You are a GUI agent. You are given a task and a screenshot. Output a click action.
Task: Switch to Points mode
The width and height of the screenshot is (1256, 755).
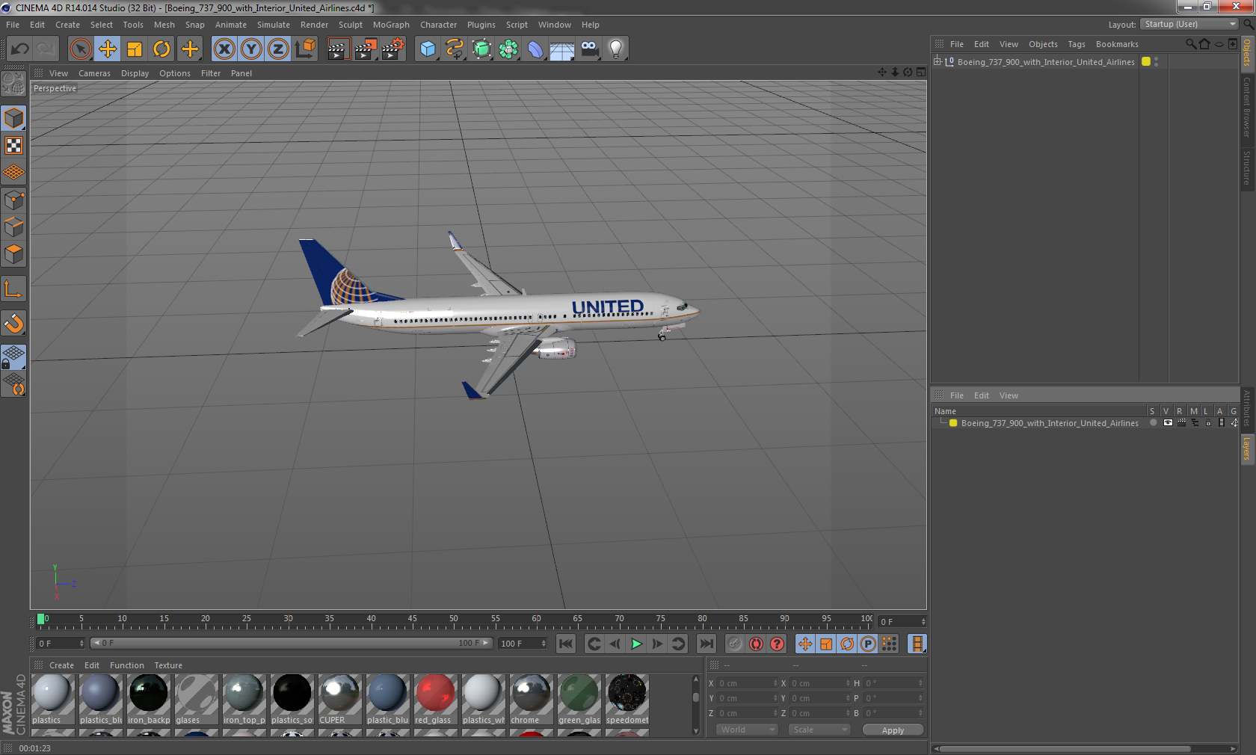(13, 200)
